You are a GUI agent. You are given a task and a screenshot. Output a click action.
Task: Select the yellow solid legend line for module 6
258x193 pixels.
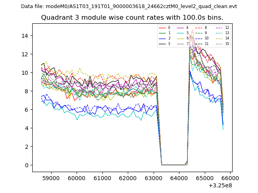coord(181,38)
